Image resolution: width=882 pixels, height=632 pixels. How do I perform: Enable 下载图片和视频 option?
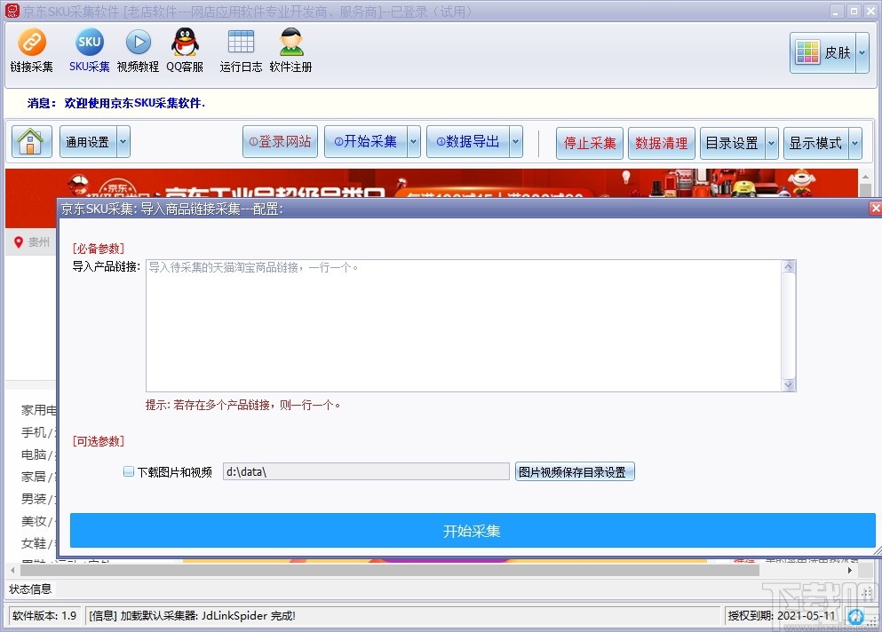pyautogui.click(x=129, y=471)
